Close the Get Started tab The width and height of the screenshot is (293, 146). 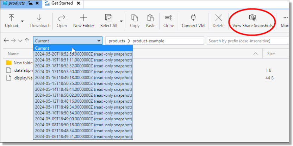(79, 3)
